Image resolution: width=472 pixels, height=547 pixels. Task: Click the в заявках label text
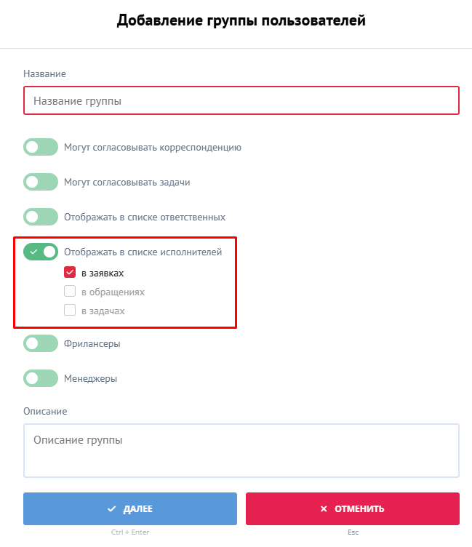click(103, 273)
